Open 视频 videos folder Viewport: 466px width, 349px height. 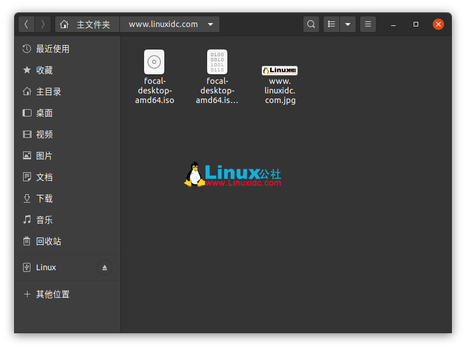point(44,135)
